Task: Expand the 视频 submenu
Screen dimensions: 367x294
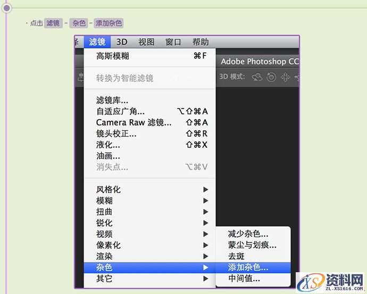Action: click(150, 234)
